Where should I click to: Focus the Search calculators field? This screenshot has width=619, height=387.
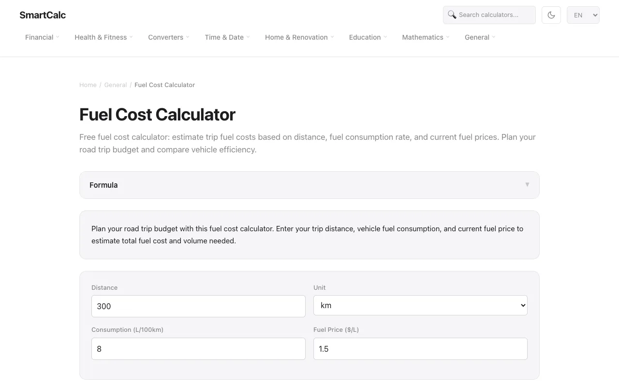pos(489,15)
